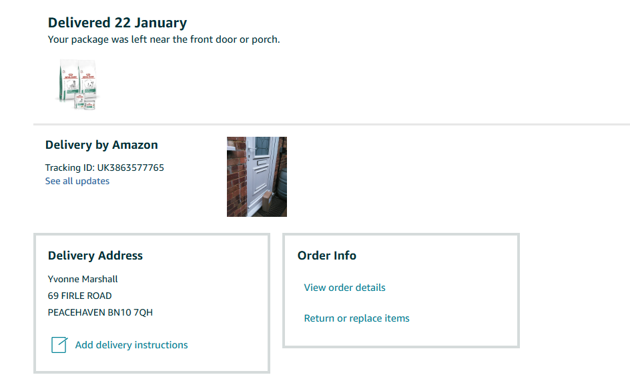This screenshot has width=630, height=391.
Task: Enlarge the doorstep delivery photo
Action: point(257,177)
